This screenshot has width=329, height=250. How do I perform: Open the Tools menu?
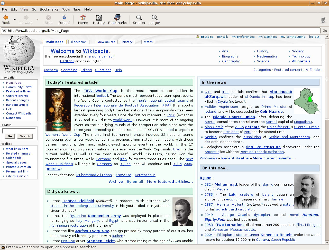tap(66, 9)
